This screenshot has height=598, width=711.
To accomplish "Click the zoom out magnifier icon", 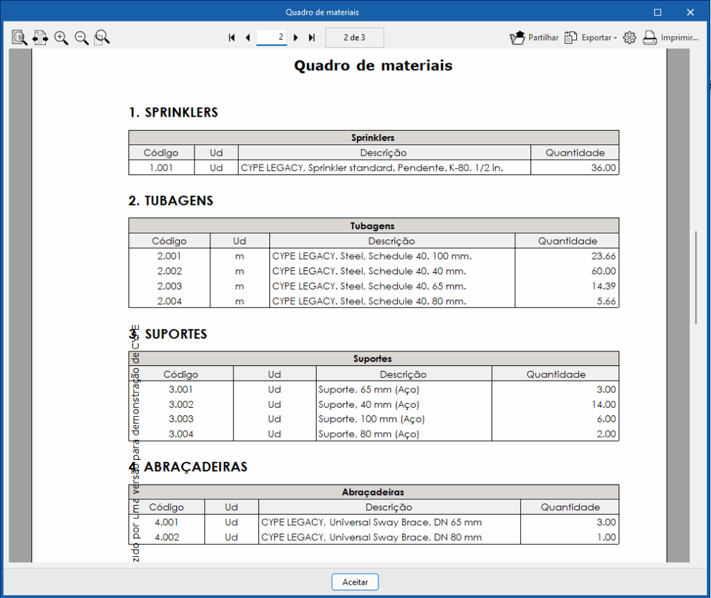I will click(x=82, y=38).
